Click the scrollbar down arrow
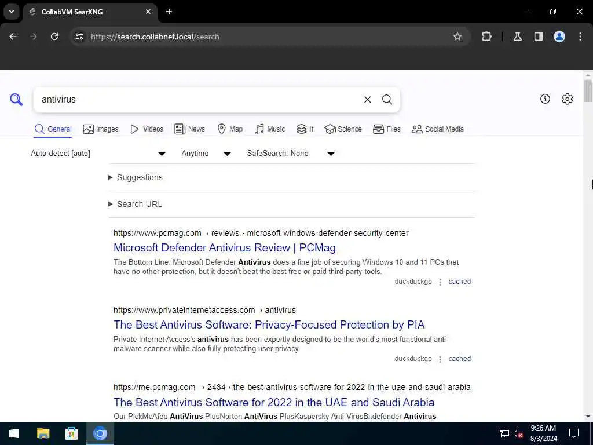This screenshot has width=593, height=445. pos(588,417)
